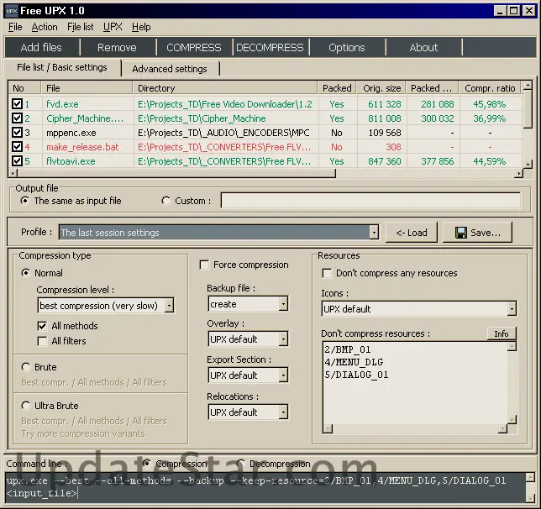The image size is (541, 509).
Task: Choose Decompression command line radio
Action: click(x=240, y=464)
